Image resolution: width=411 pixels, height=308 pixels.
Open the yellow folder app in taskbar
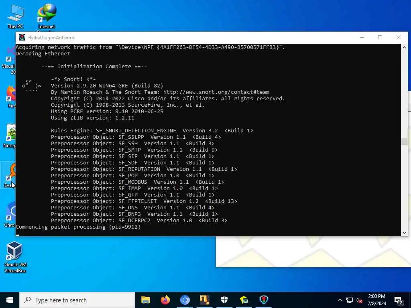[244, 300]
